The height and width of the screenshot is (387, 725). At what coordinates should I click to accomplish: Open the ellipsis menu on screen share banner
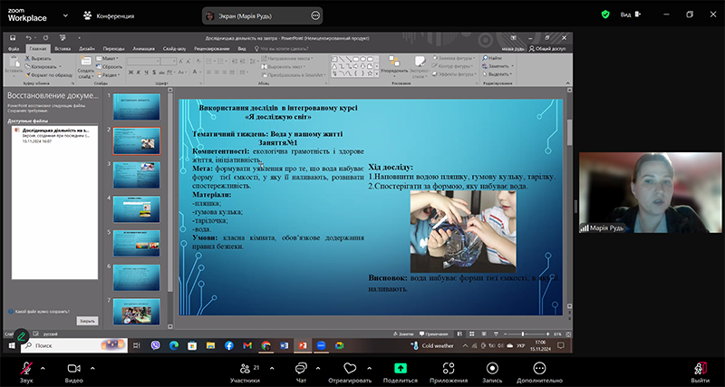(x=315, y=15)
